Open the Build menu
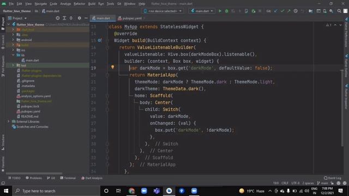Image resolution: width=349 pixels, height=196 pixels. click(92, 4)
